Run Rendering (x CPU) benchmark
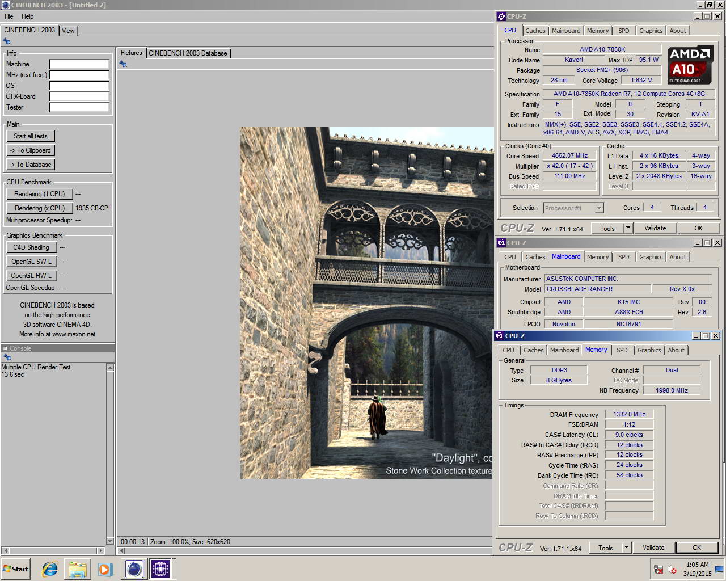726x581 pixels. click(40, 208)
